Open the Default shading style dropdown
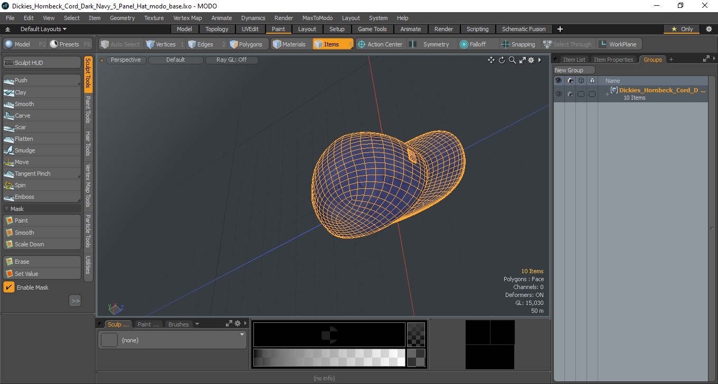Image resolution: width=718 pixels, height=384 pixels. pos(176,60)
